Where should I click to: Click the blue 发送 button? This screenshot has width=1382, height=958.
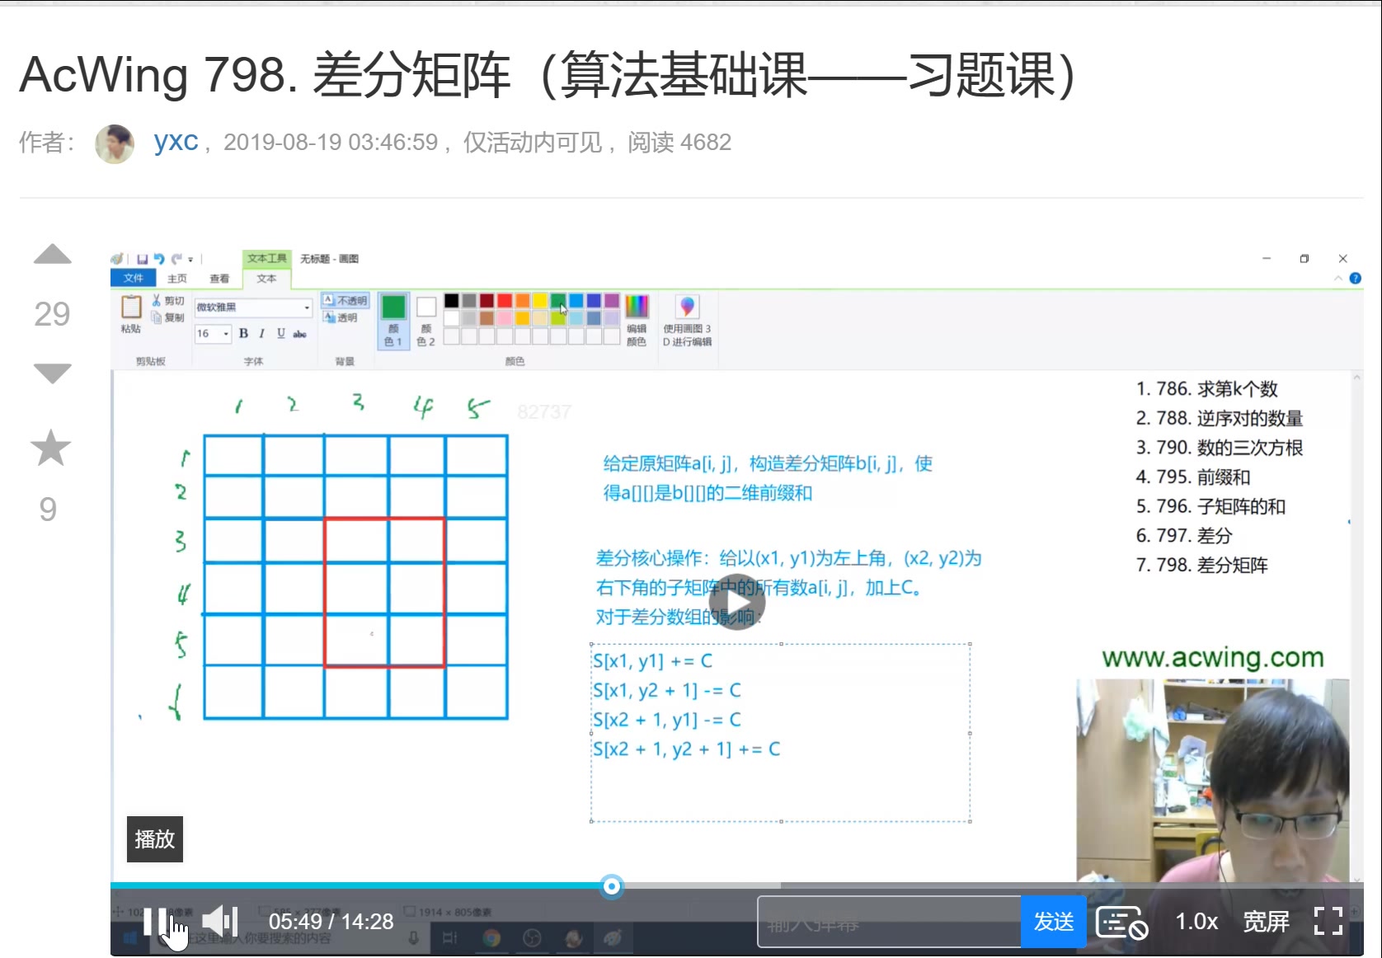pyautogui.click(x=1053, y=921)
